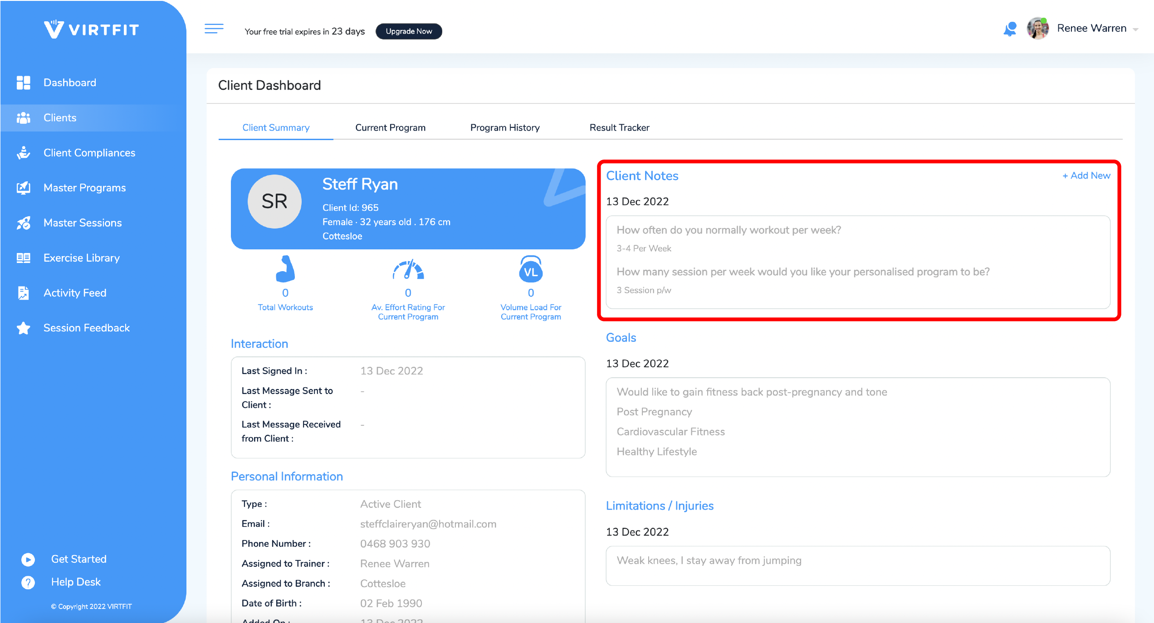The image size is (1154, 623).
Task: Click + Add New client note
Action: [x=1086, y=175]
